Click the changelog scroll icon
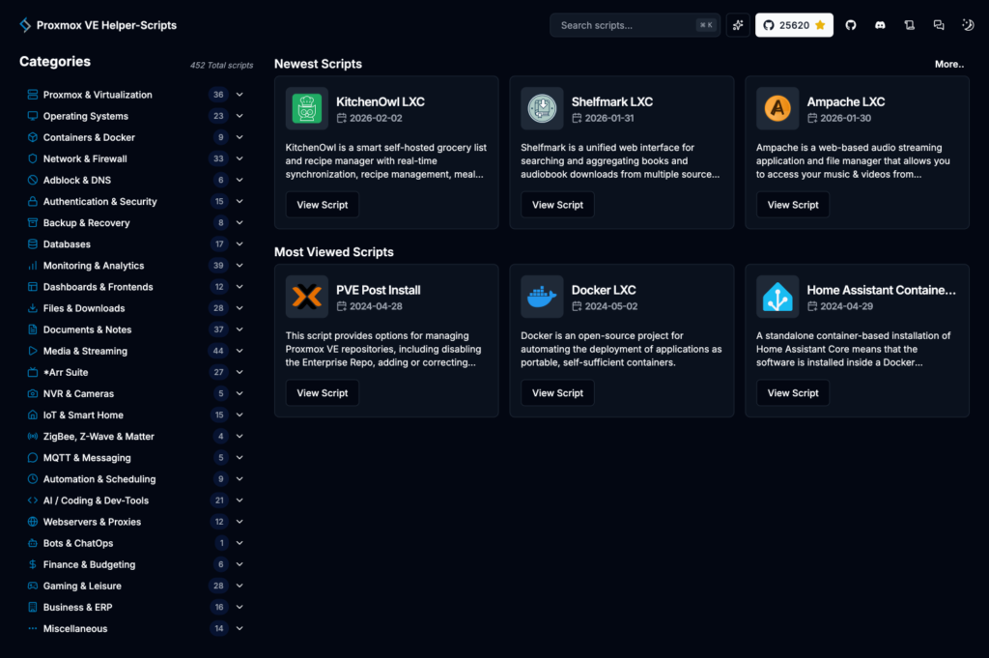 [x=909, y=25]
